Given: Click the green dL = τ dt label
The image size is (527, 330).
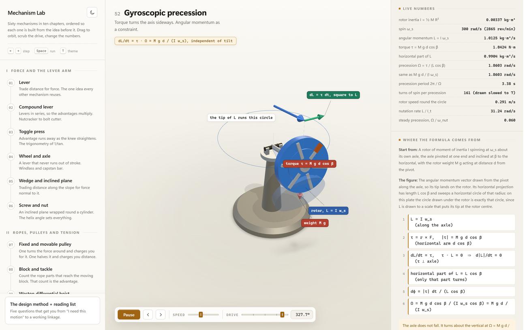Looking at the screenshot, I should pos(333,95).
